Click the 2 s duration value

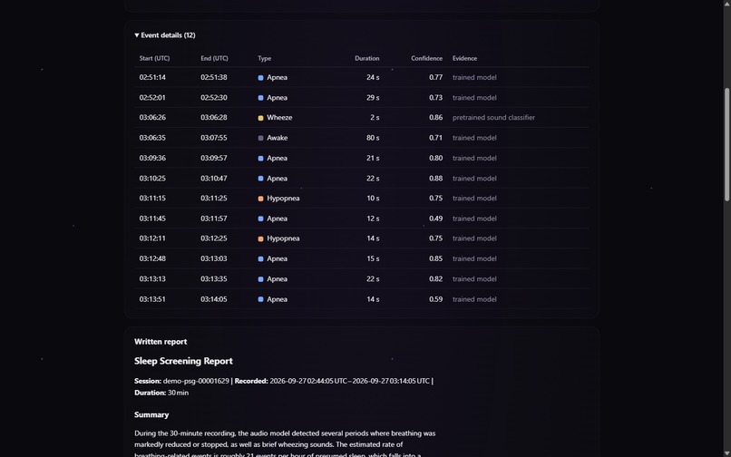click(375, 118)
